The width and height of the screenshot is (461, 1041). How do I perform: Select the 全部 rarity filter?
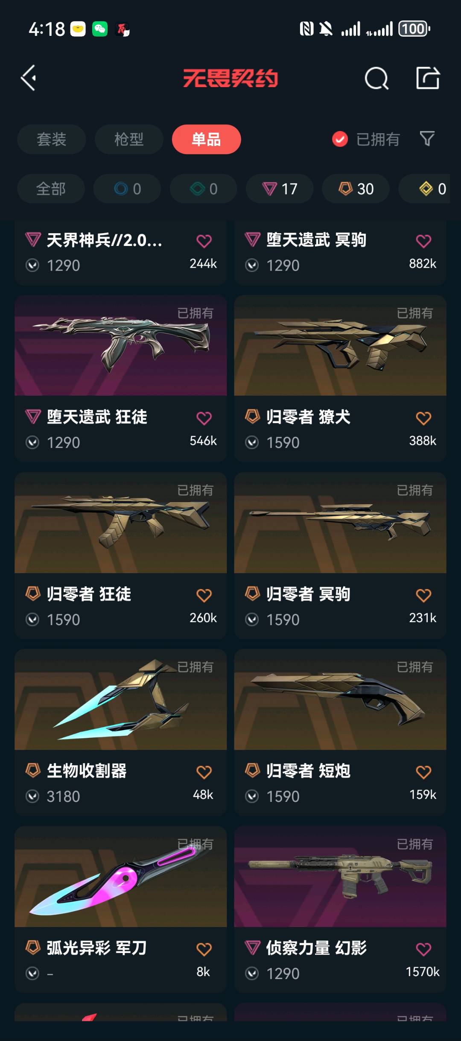click(51, 189)
